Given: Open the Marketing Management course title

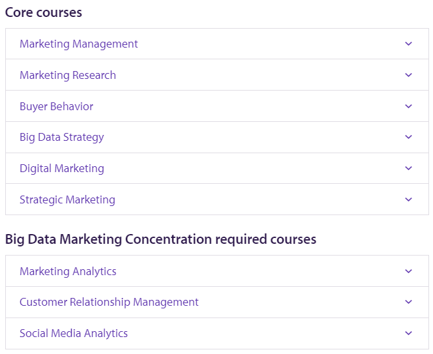Looking at the screenshot, I should click(x=79, y=44).
